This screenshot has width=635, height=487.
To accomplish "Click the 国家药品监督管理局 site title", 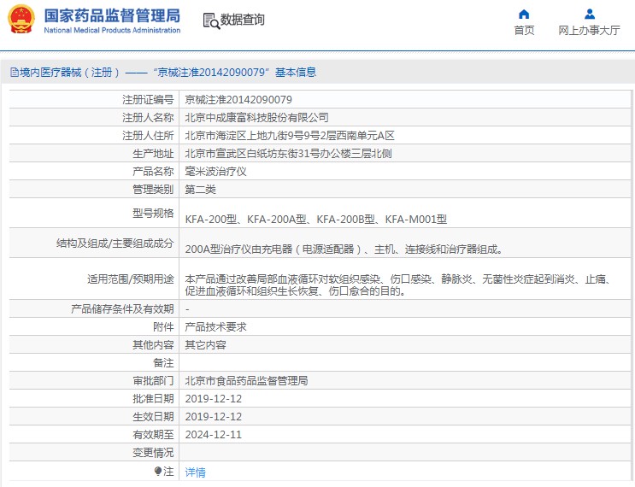I will point(112,15).
